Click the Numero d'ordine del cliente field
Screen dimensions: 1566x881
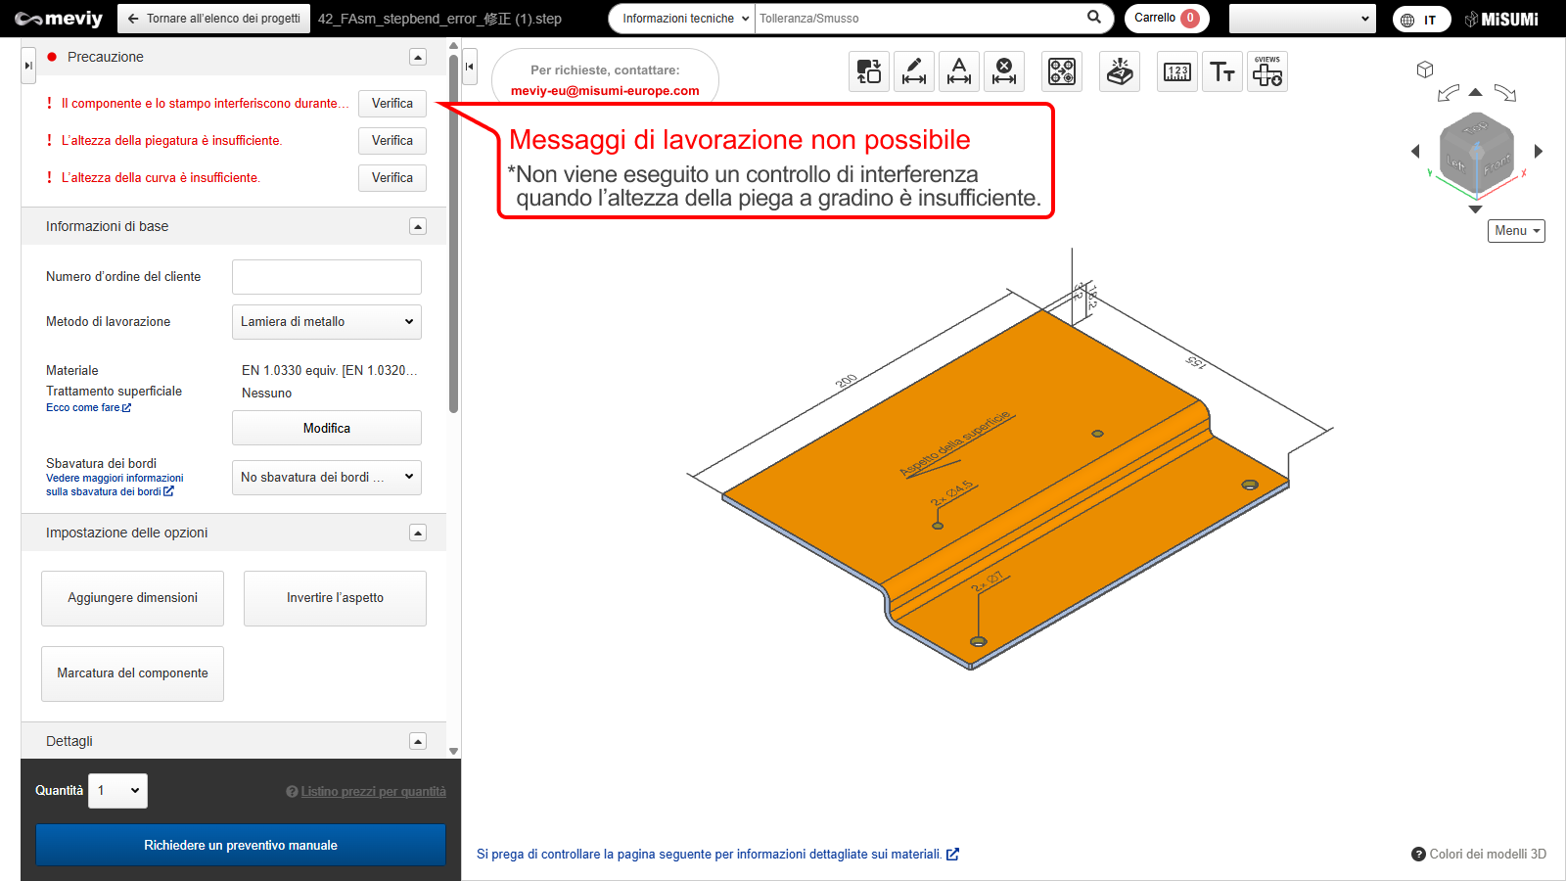coord(326,277)
